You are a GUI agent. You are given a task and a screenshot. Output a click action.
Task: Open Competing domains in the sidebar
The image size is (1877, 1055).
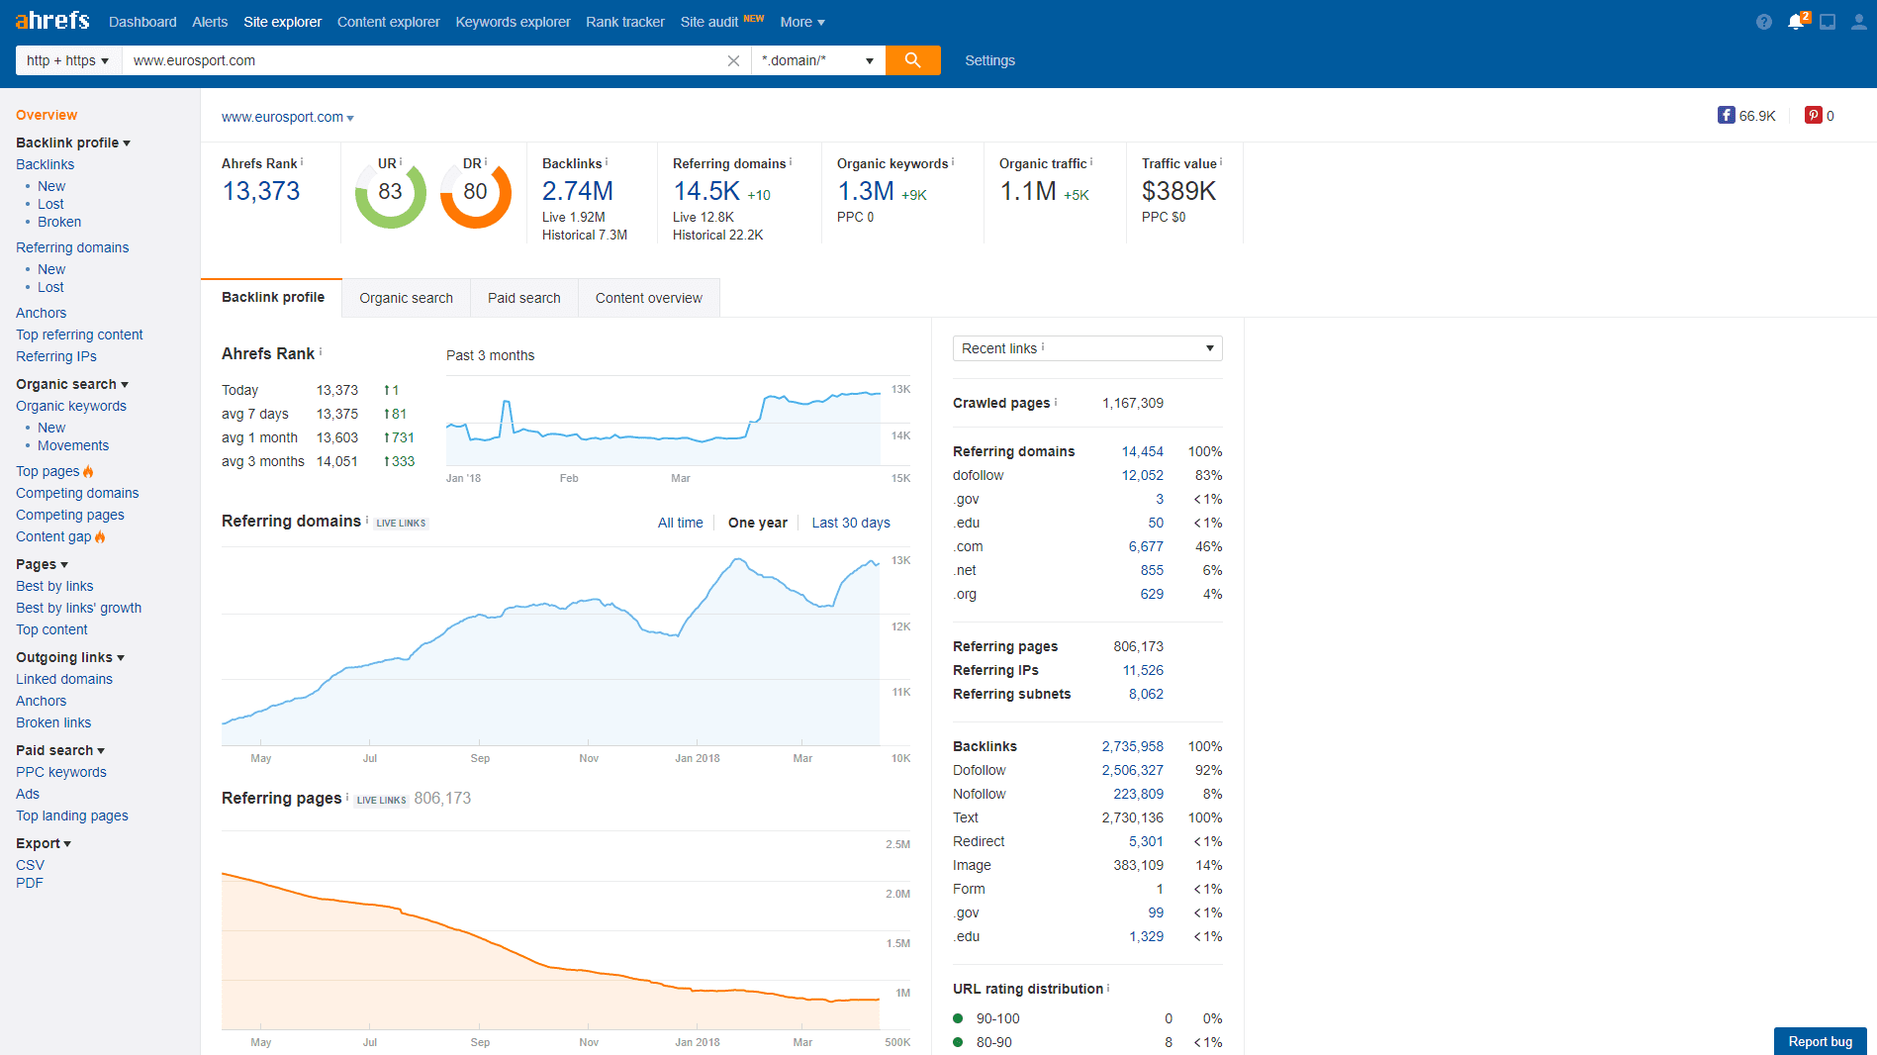[x=77, y=493]
